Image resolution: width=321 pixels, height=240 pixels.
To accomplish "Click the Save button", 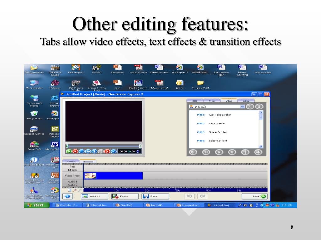I will click(x=155, y=196).
